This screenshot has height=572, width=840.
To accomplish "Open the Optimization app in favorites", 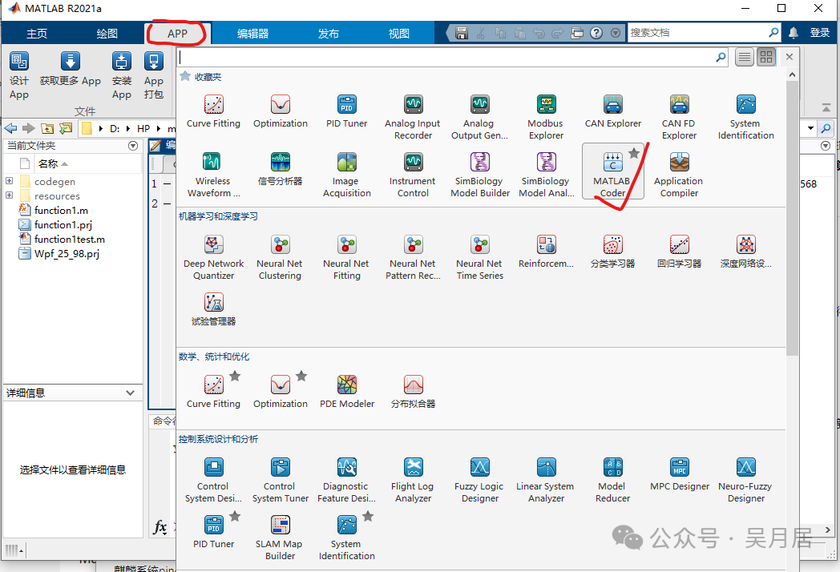I will coord(281,111).
